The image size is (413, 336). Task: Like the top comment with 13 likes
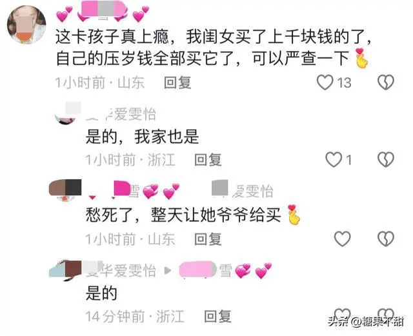(x=325, y=83)
